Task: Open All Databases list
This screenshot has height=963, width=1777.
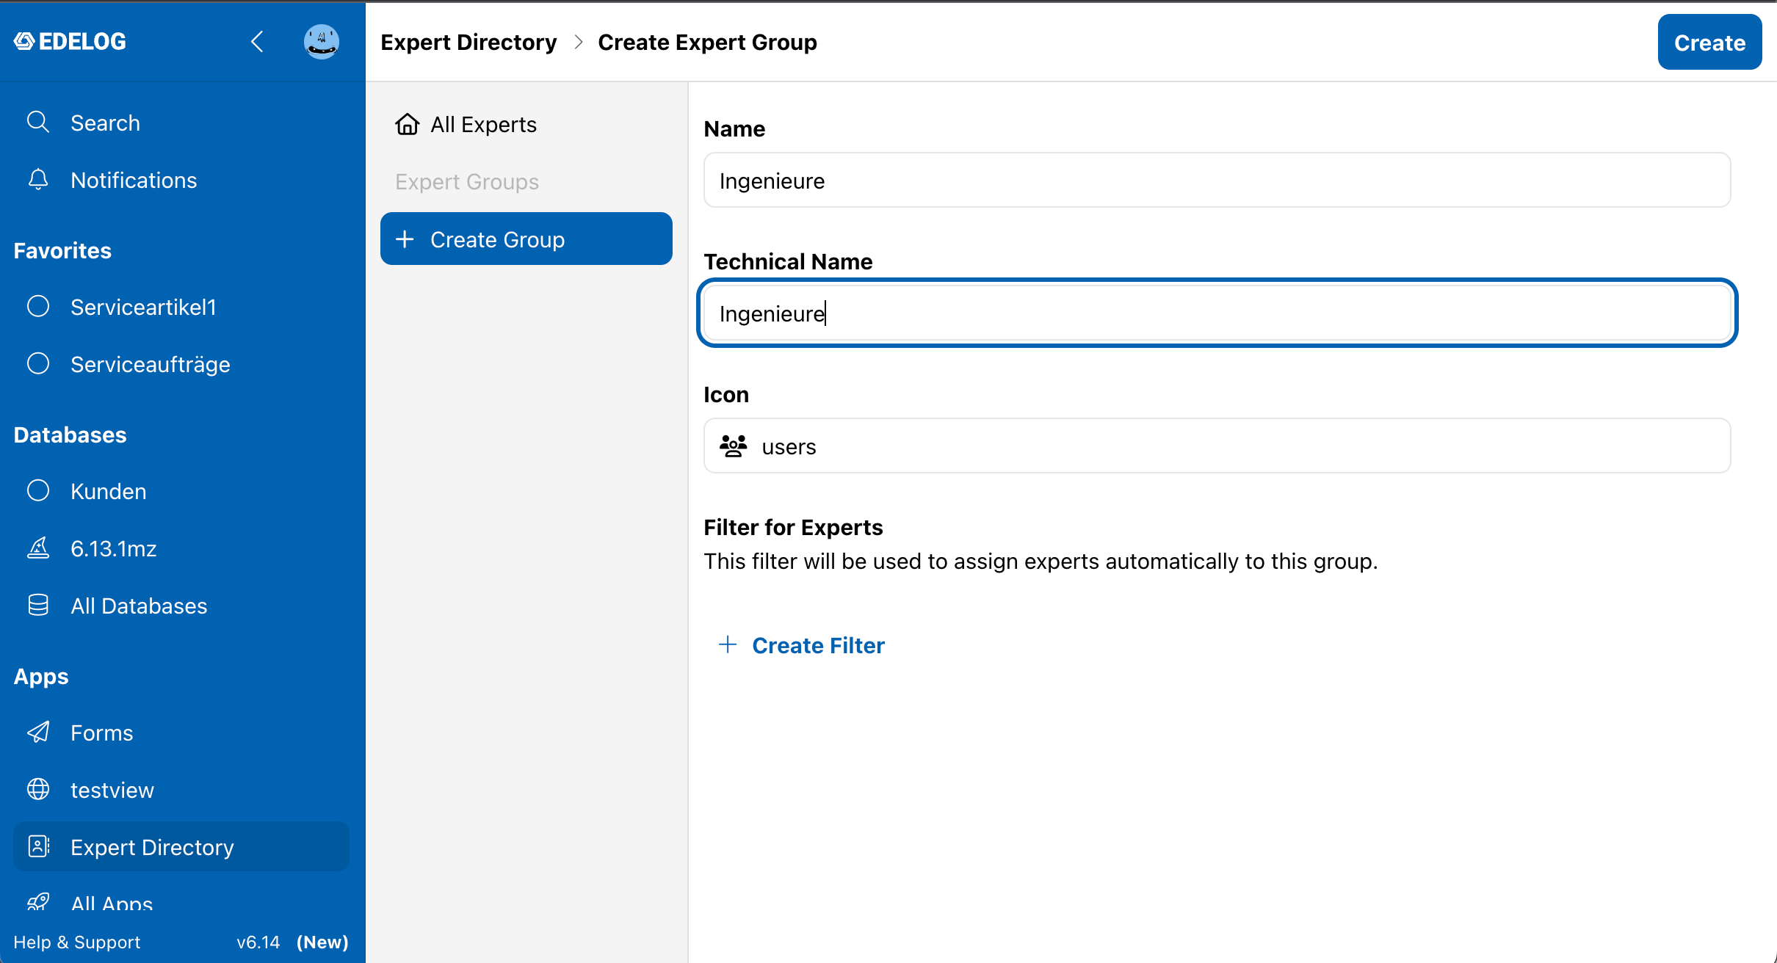Action: (181, 606)
